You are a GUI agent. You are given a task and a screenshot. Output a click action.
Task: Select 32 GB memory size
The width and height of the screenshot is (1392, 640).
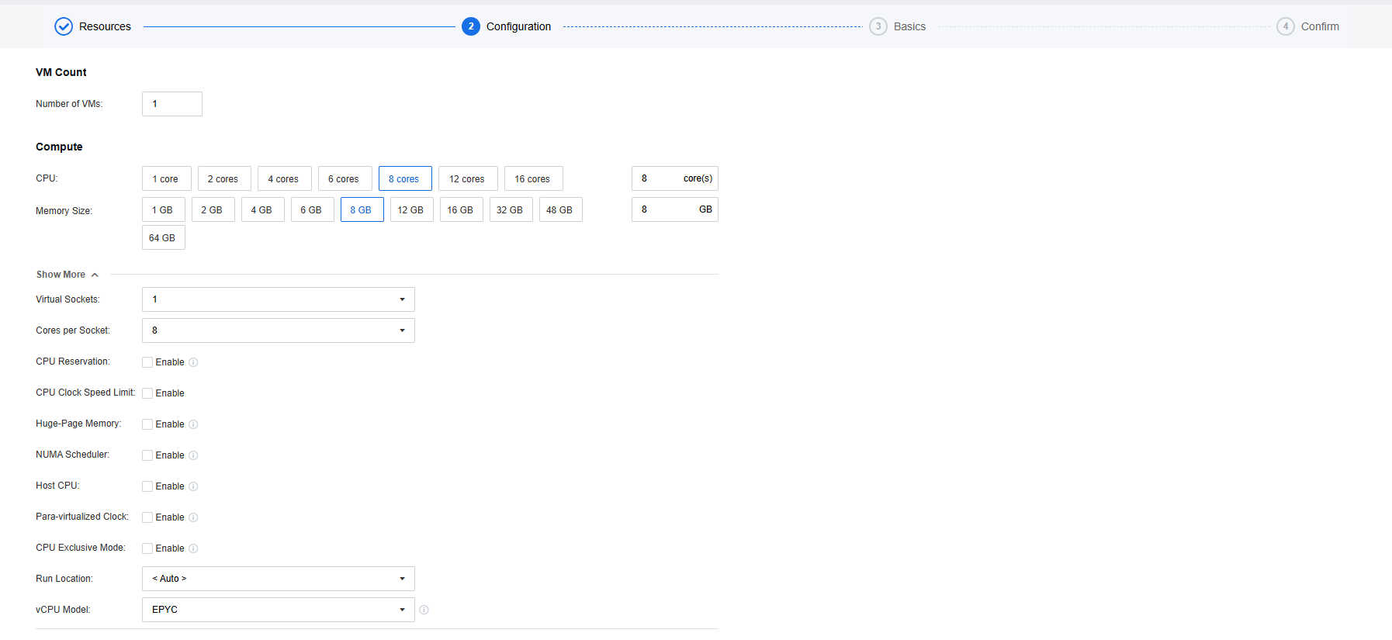click(x=511, y=209)
